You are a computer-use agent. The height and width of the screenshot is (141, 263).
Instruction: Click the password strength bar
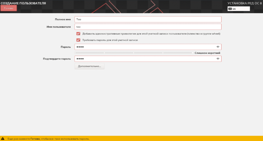point(134,53)
